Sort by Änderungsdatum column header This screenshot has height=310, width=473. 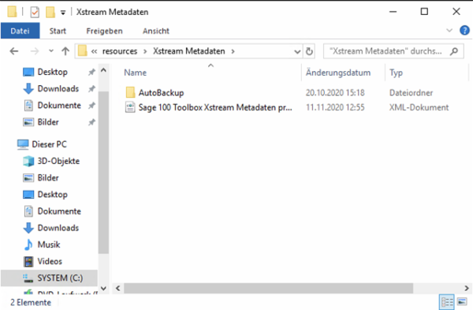click(338, 73)
